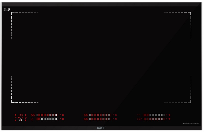Image resolution: width=204 pixels, height=132 pixels.
Task: Tap the EuroKera logo in the corner
Action: [7, 10]
